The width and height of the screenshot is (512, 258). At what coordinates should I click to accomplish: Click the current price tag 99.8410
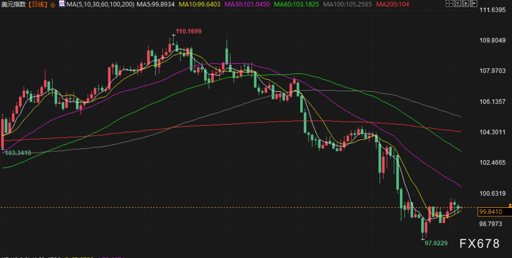click(x=490, y=212)
